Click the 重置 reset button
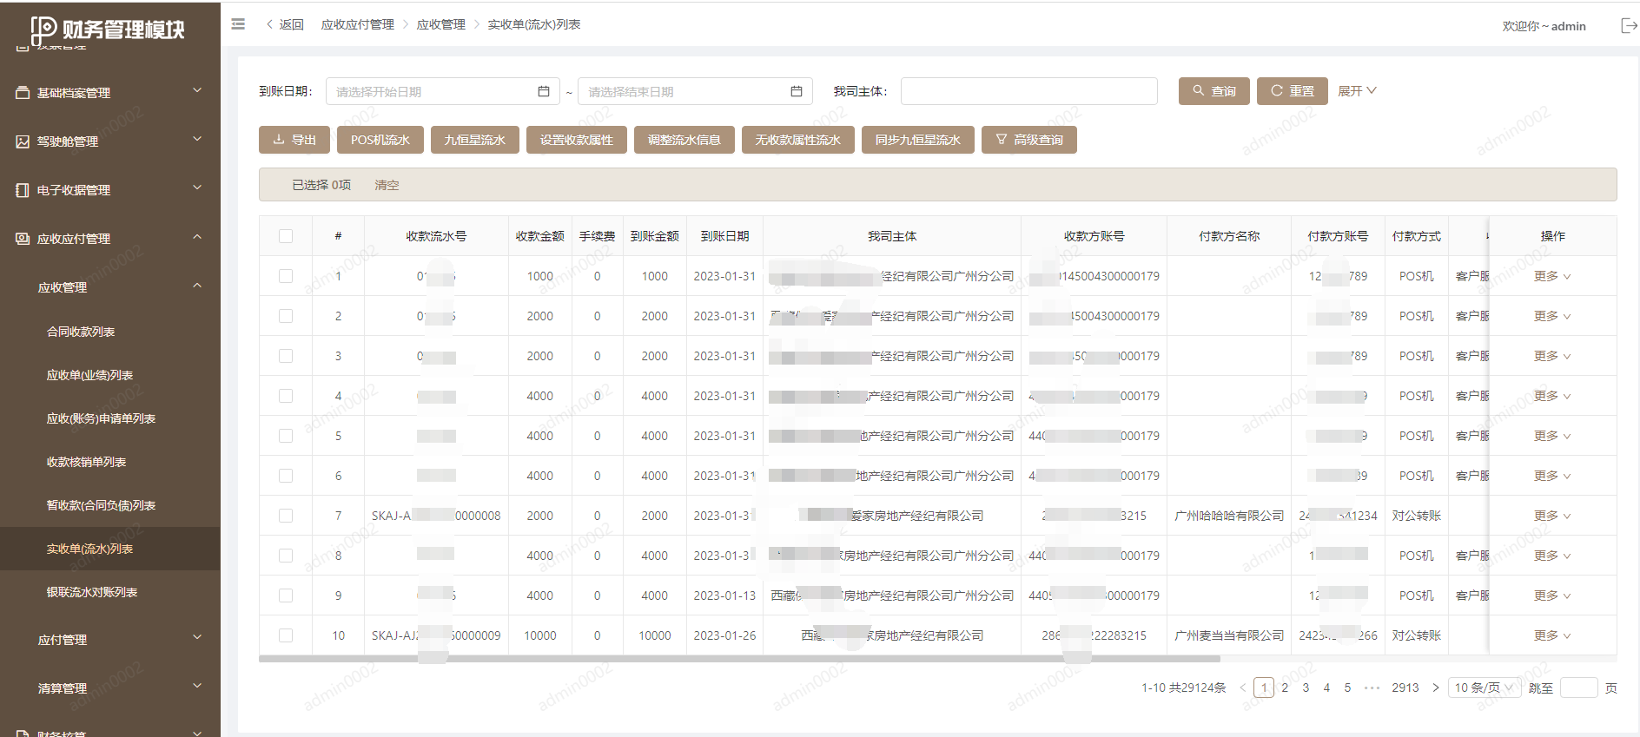This screenshot has height=737, width=1640. pyautogui.click(x=1293, y=91)
